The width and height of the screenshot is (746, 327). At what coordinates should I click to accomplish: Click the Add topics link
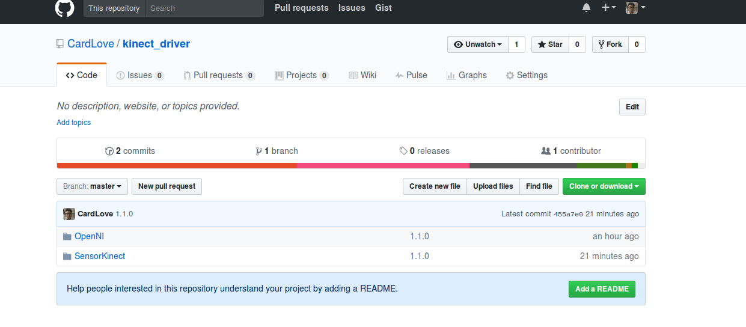(74, 123)
